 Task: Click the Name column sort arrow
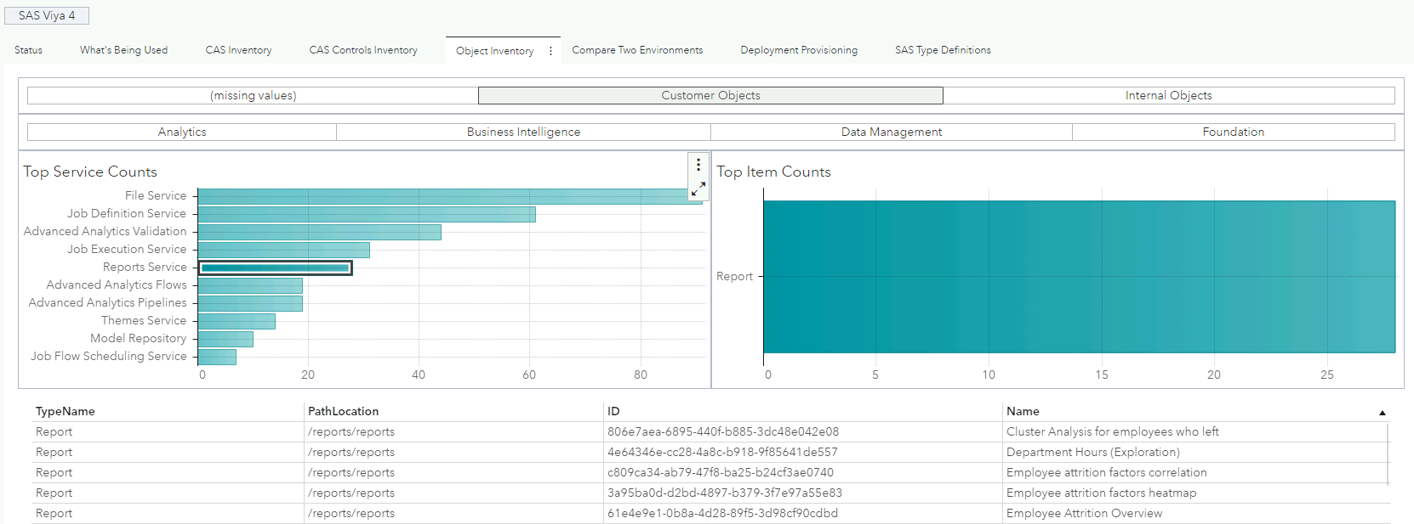point(1382,412)
